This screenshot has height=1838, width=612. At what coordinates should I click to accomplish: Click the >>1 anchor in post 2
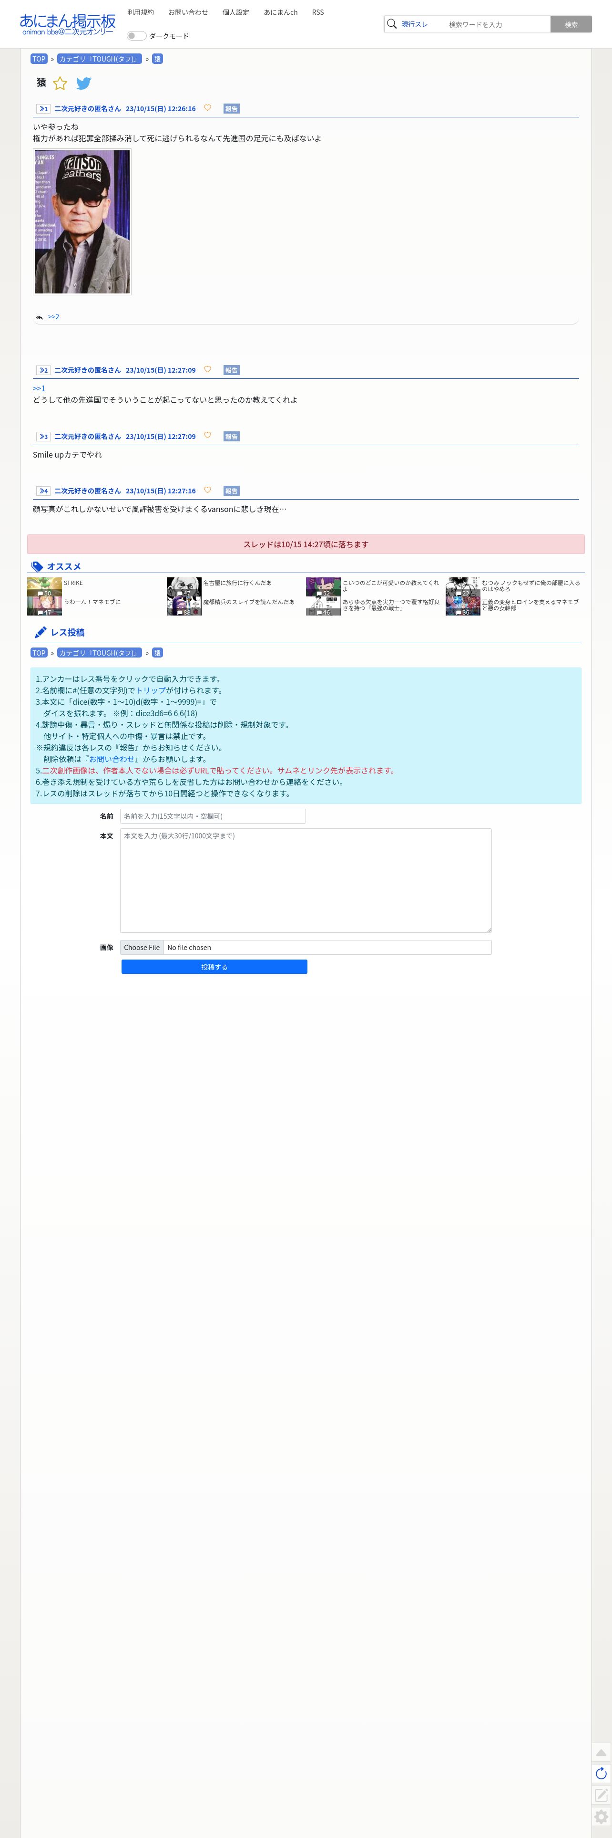click(x=39, y=388)
